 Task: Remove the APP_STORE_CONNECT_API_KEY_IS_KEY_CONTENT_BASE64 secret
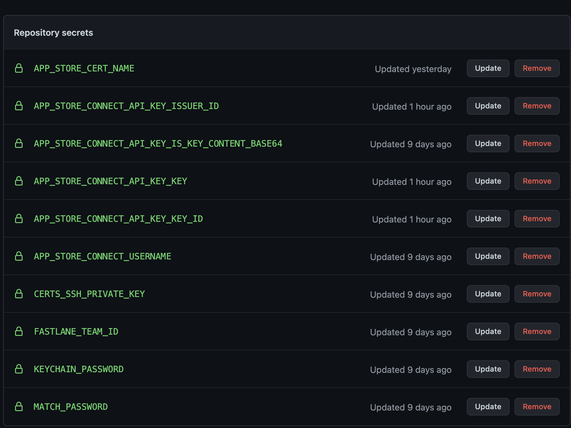pyautogui.click(x=537, y=144)
